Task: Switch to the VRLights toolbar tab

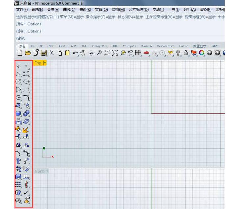Action: click(130, 46)
